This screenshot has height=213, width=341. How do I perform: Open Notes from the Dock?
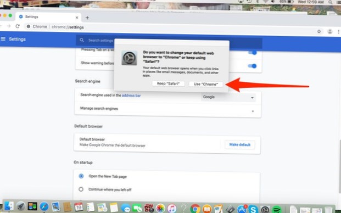tap(114, 208)
